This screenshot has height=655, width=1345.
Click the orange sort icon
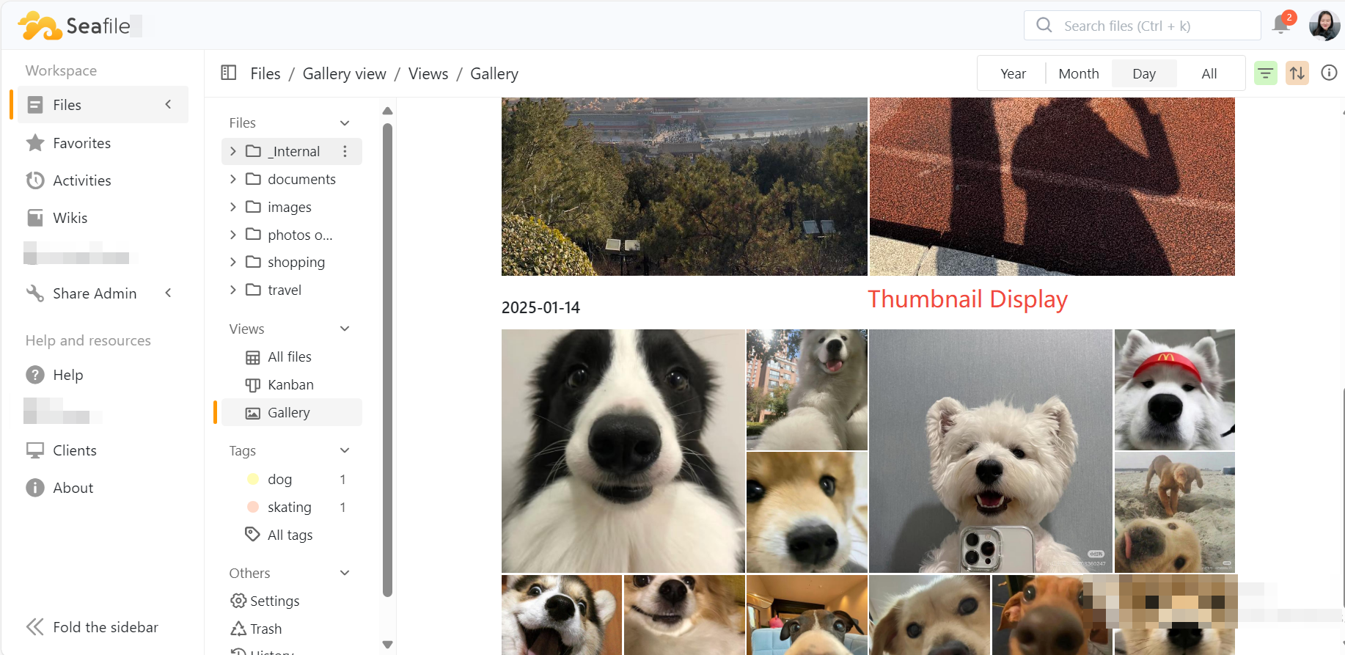point(1297,73)
